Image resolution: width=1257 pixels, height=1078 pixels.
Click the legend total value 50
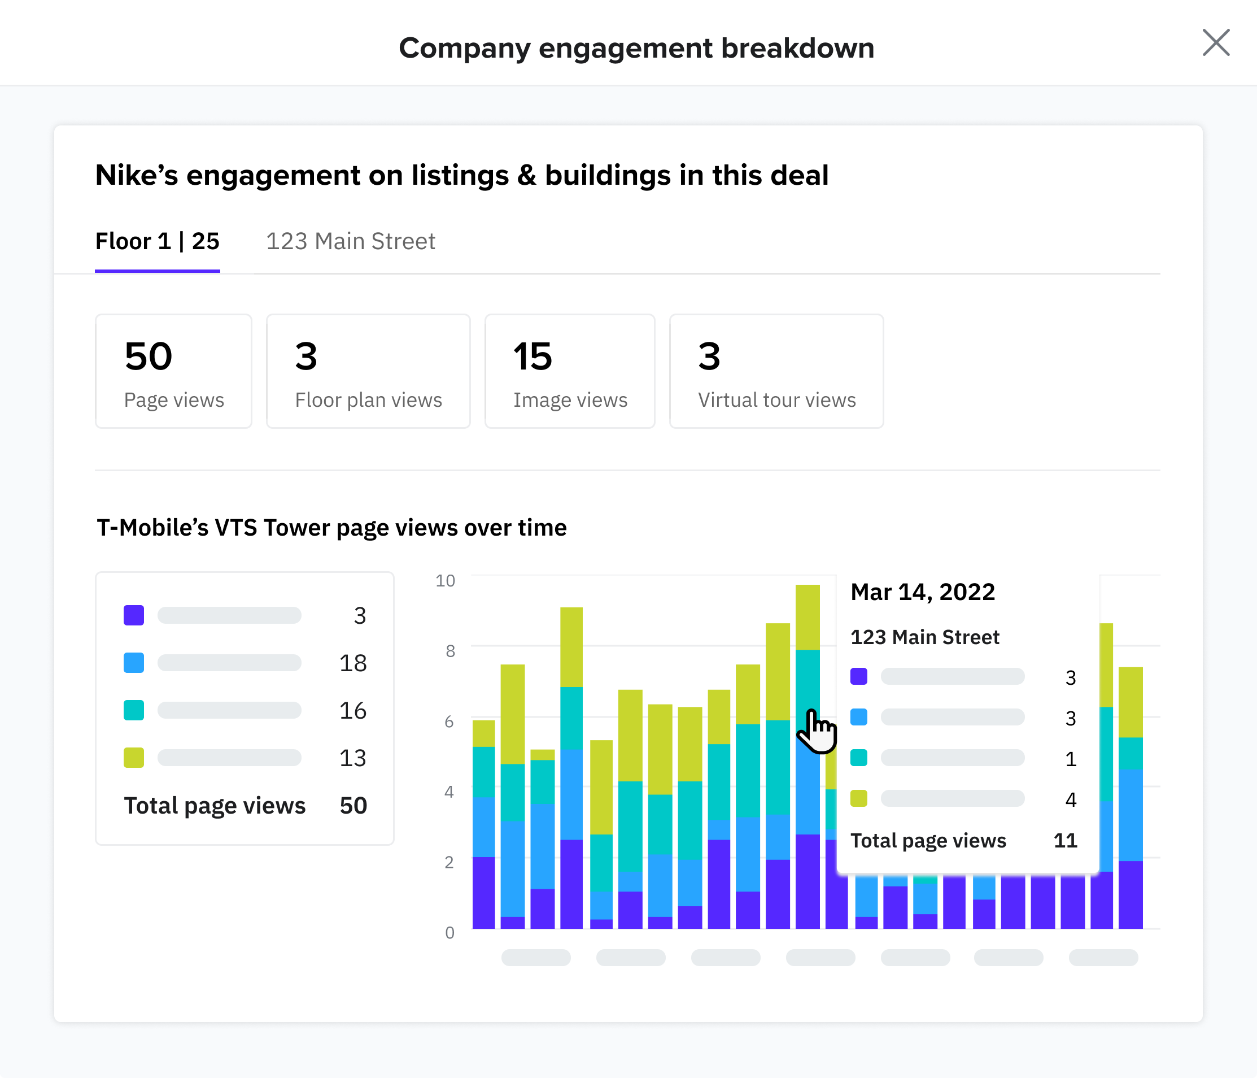click(x=353, y=806)
